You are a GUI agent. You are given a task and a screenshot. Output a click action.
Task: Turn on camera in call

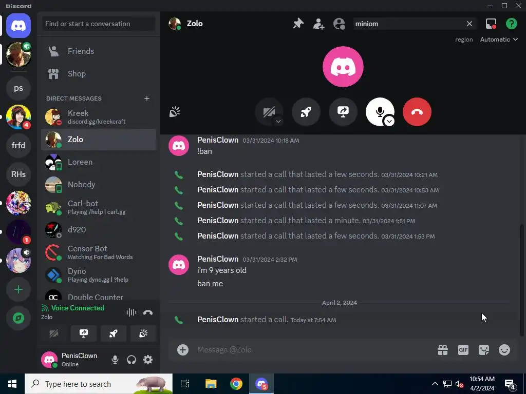[x=269, y=112]
